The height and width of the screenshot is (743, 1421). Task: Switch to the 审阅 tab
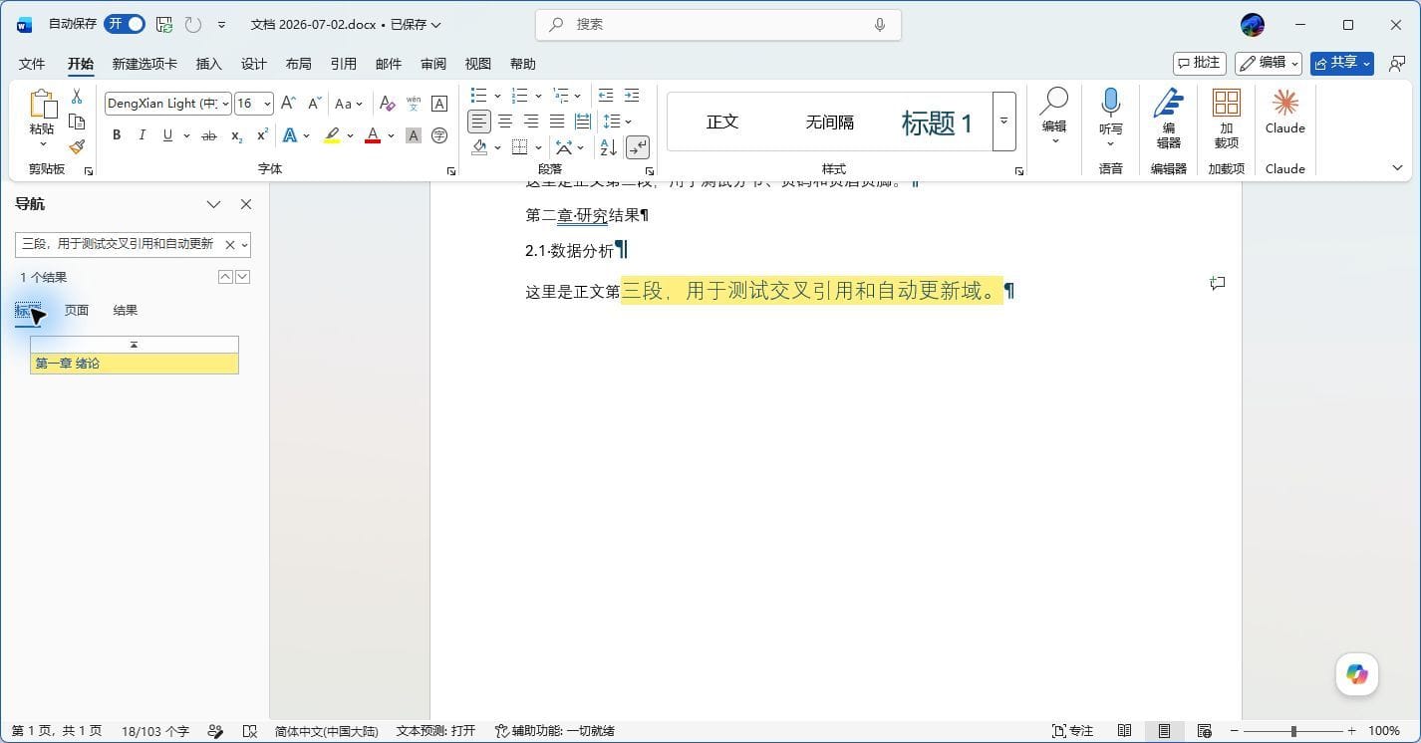coord(433,64)
